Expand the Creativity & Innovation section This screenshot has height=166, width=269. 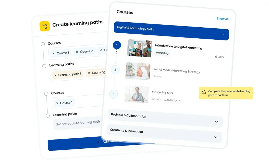(x=215, y=137)
